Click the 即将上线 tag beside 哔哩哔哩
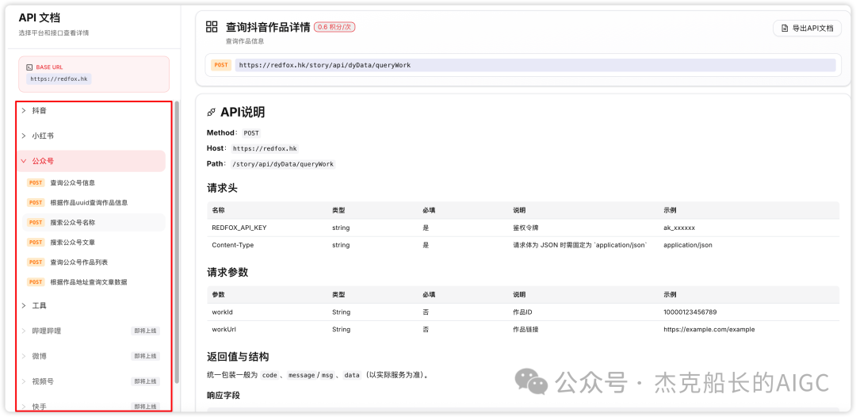This screenshot has width=856, height=417. pos(146,331)
